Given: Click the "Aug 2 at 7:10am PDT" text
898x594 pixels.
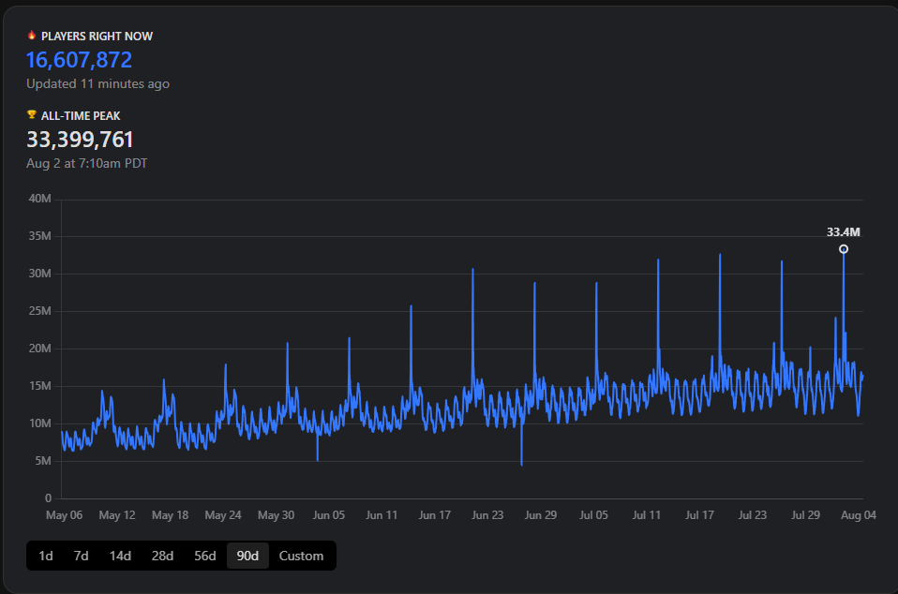Looking at the screenshot, I should pyautogui.click(x=86, y=163).
